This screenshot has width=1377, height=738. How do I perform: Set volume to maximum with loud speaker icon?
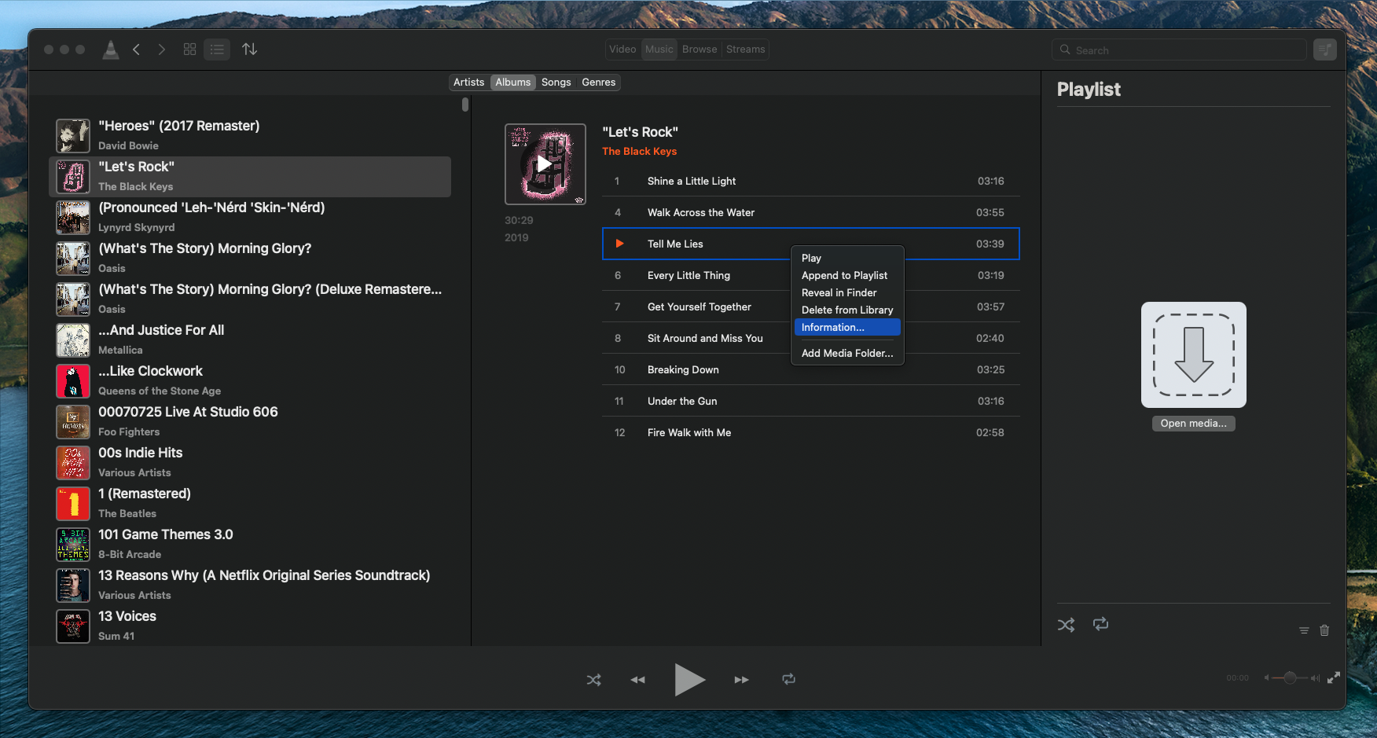(1315, 677)
